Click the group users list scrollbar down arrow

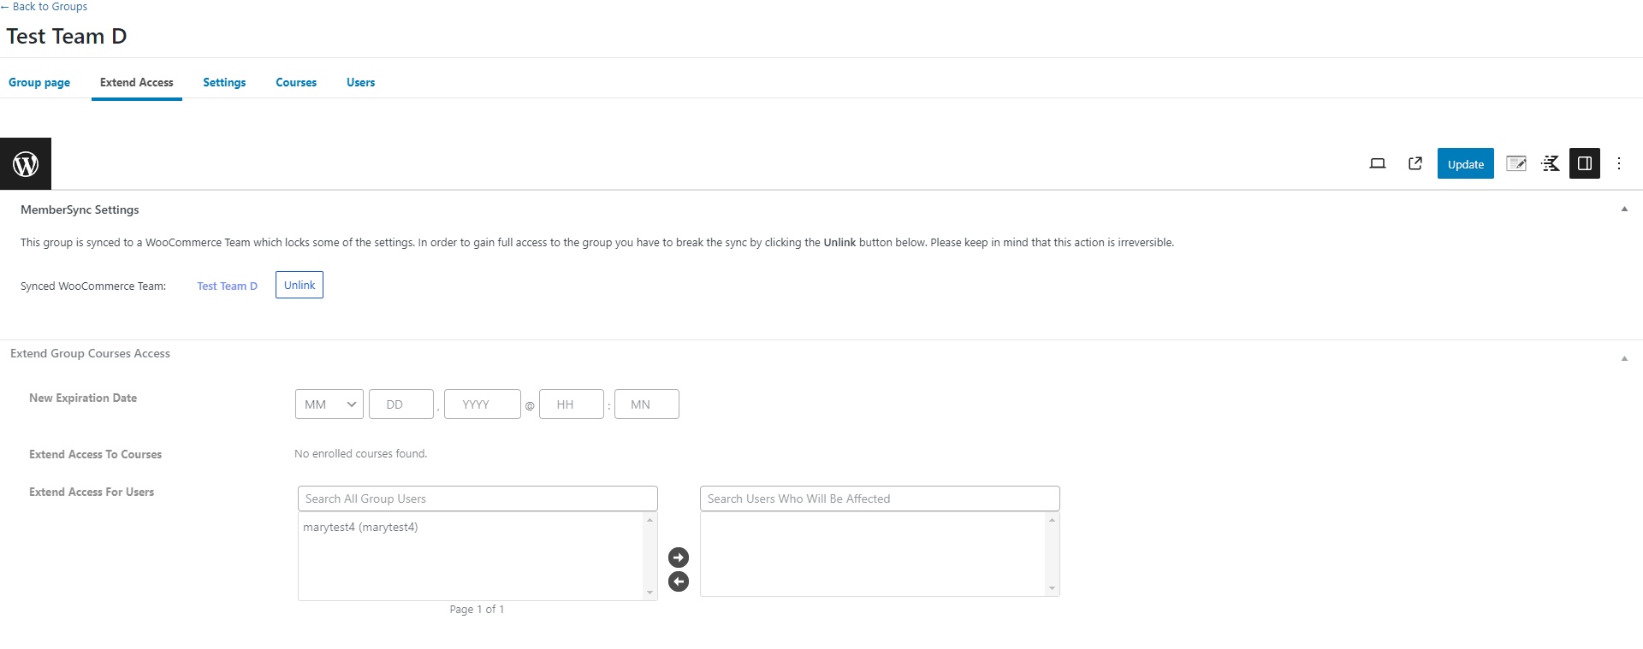[649, 593]
